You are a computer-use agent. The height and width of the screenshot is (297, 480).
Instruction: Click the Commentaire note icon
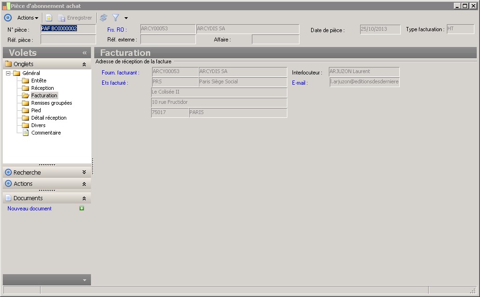point(26,133)
